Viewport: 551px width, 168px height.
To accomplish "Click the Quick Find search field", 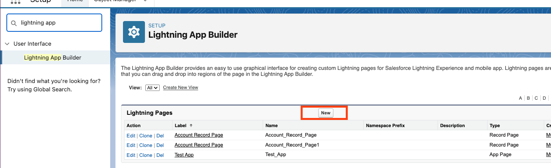I will tap(55, 23).
